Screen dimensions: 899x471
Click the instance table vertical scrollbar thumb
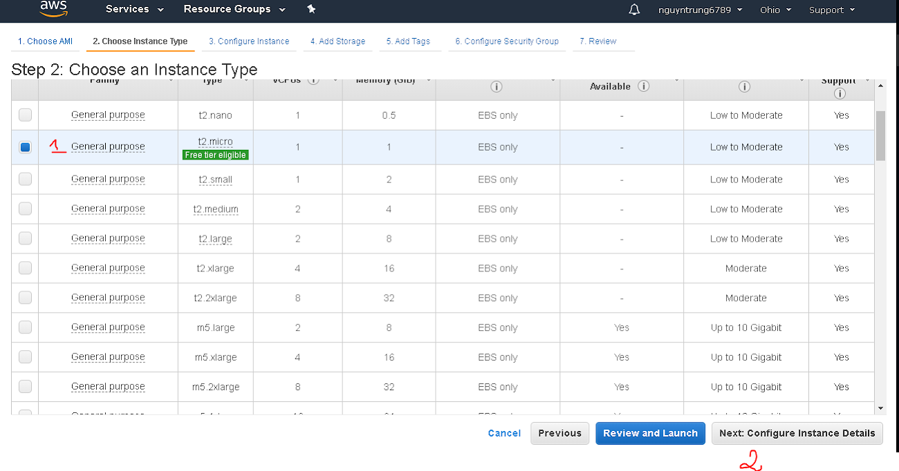coord(880,135)
